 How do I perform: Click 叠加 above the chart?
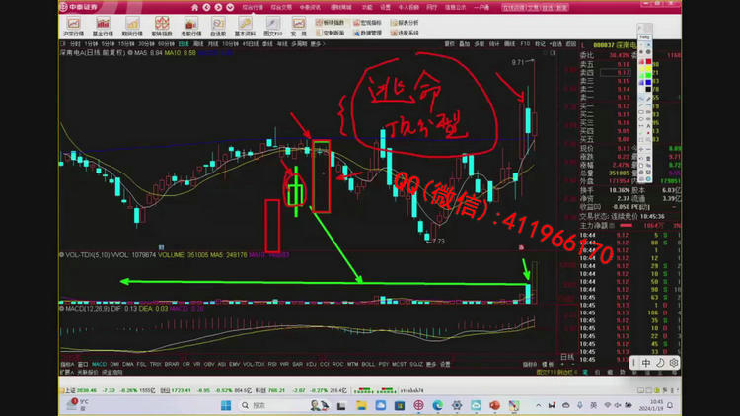click(x=465, y=43)
